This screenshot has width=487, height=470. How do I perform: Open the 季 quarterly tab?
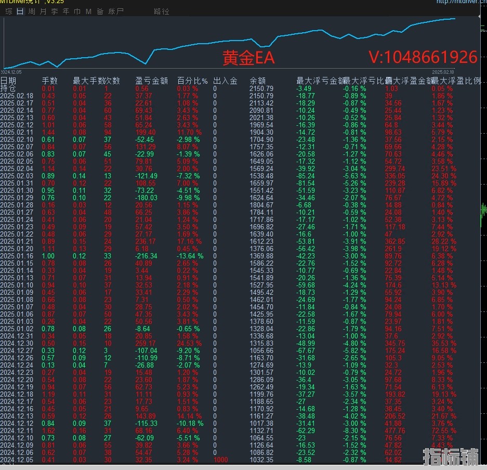coord(54,11)
